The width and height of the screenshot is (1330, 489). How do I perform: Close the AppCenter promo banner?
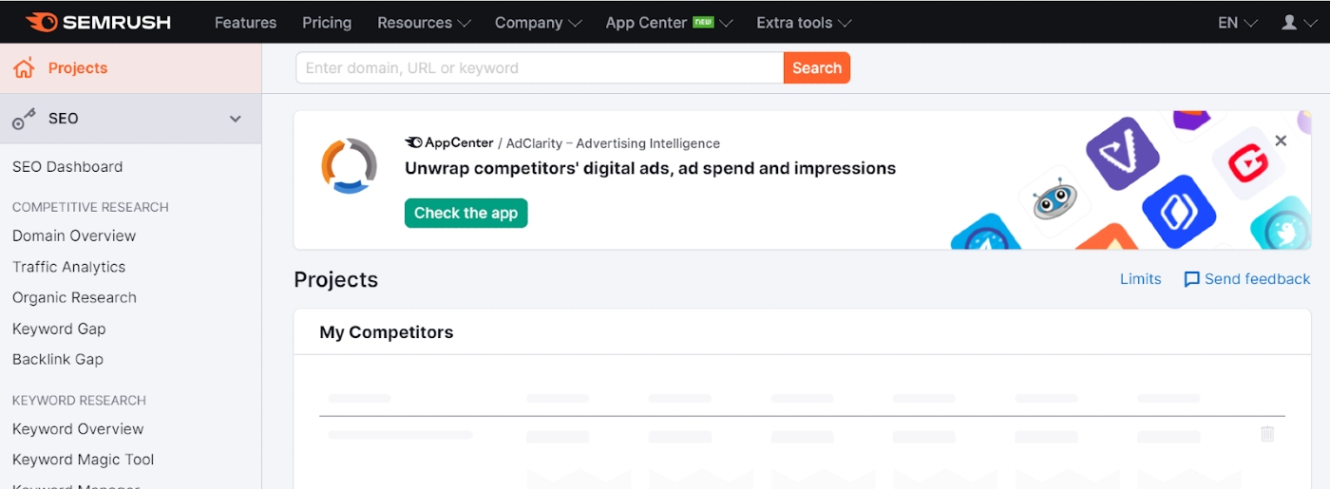pos(1281,141)
